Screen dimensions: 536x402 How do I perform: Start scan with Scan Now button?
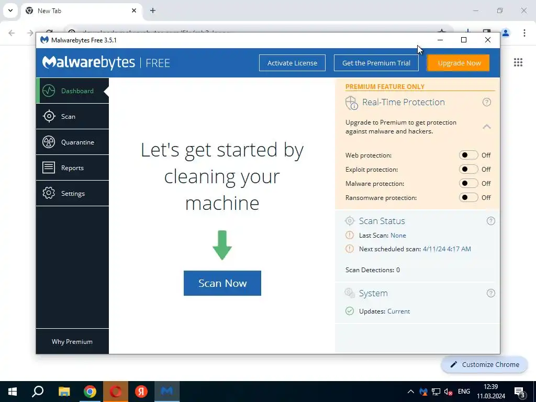222,283
